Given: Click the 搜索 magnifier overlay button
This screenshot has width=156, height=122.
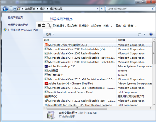Looking at the screenshot, I should coord(44,25).
